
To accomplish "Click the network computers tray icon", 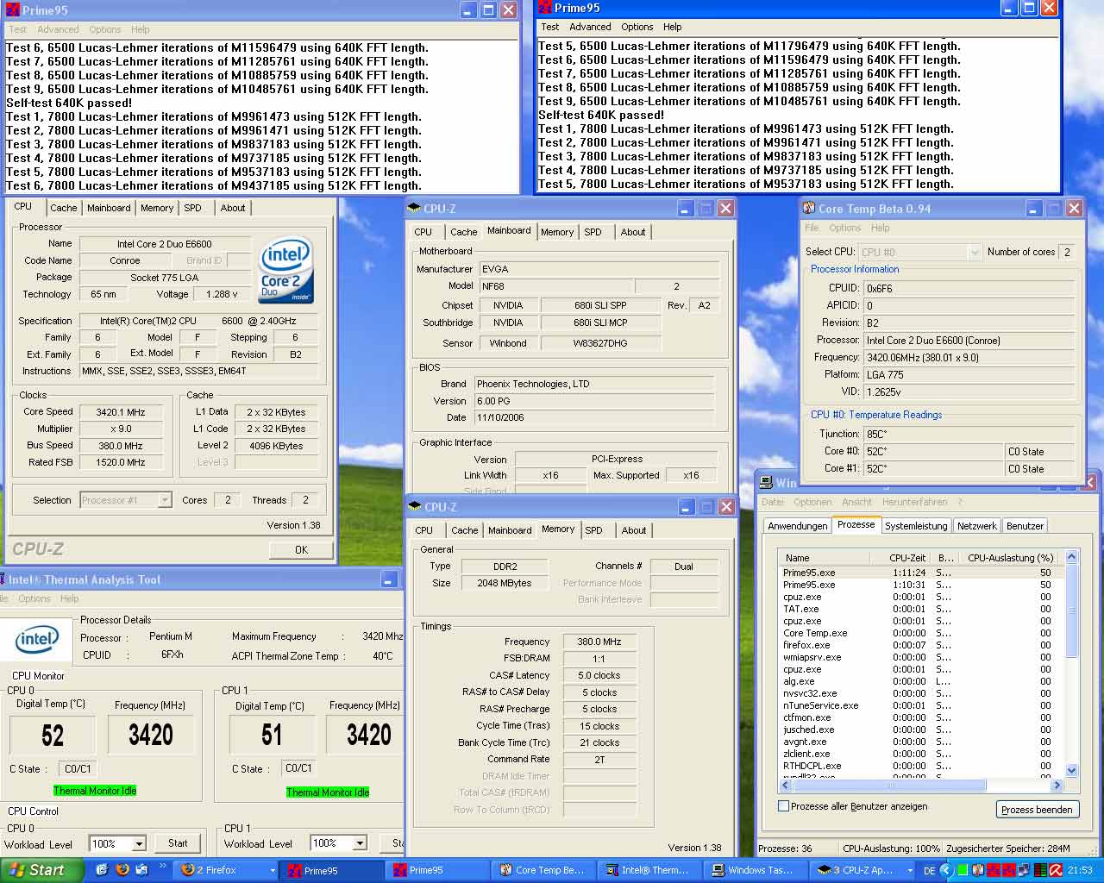I will tap(1024, 870).
